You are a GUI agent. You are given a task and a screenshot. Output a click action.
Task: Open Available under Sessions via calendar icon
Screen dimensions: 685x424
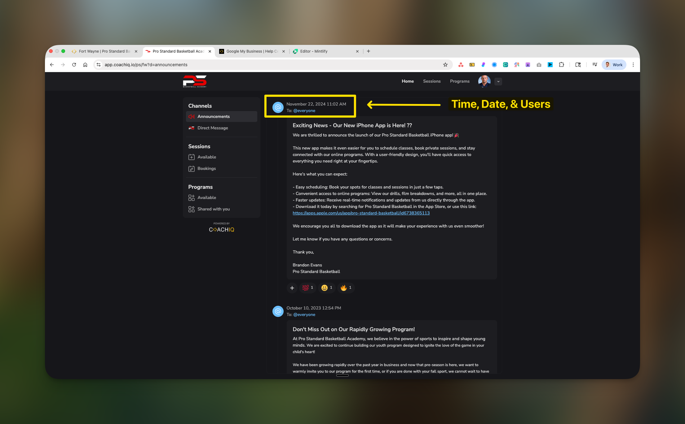pyautogui.click(x=191, y=157)
